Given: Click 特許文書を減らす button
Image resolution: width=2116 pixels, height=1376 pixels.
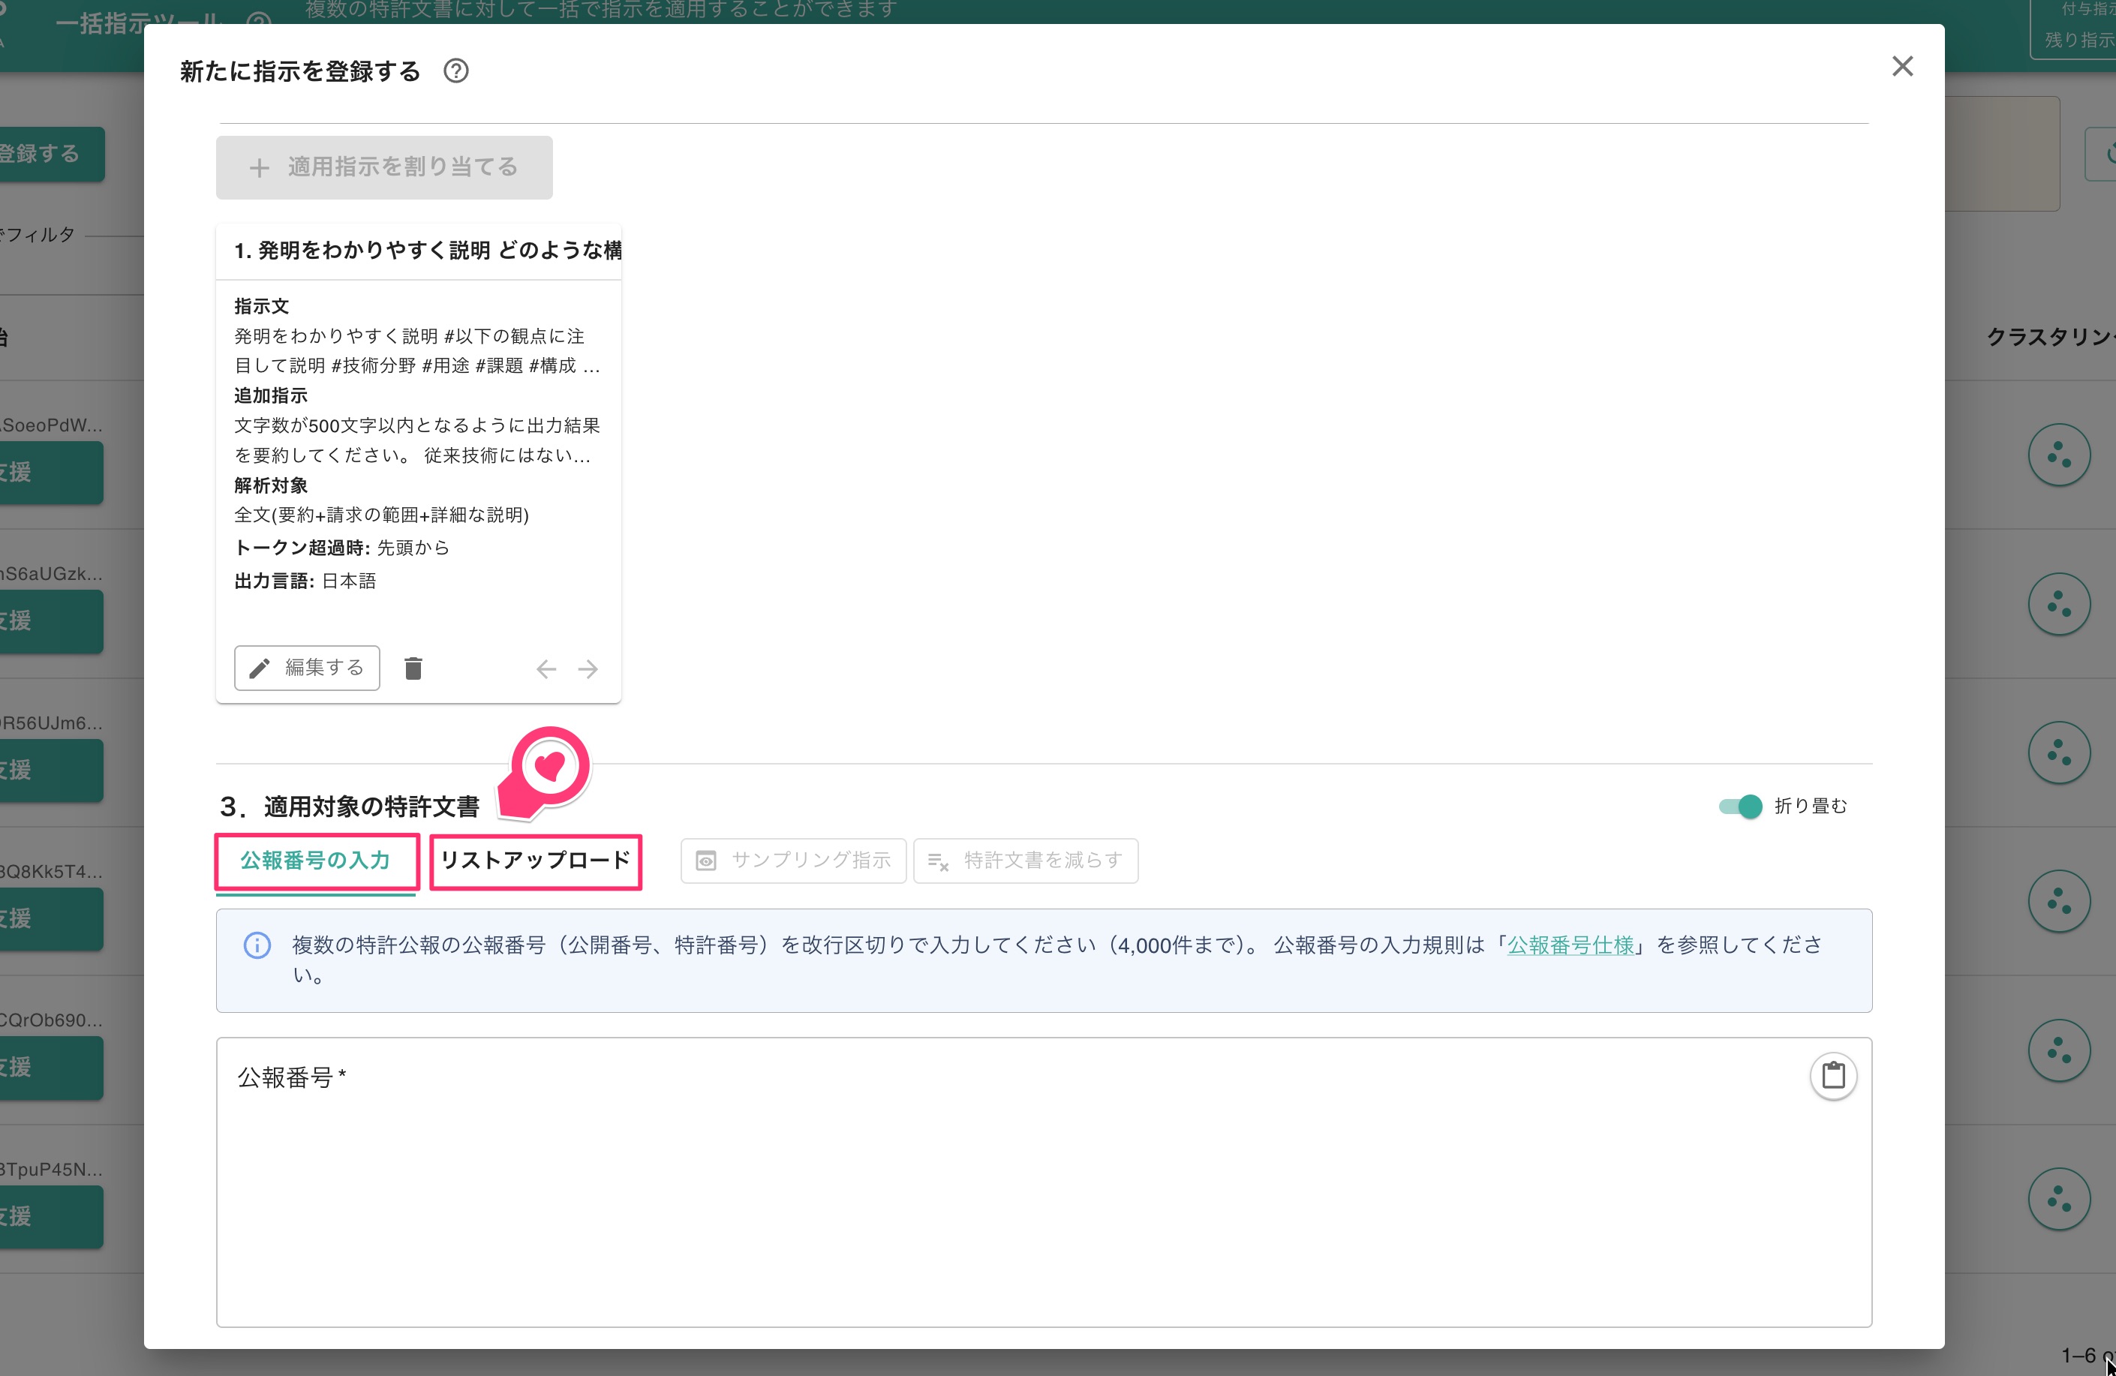Looking at the screenshot, I should (x=1025, y=861).
